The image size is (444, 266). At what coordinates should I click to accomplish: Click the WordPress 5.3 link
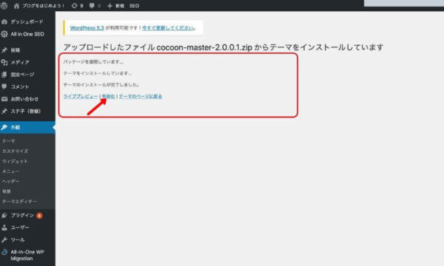[x=87, y=28]
